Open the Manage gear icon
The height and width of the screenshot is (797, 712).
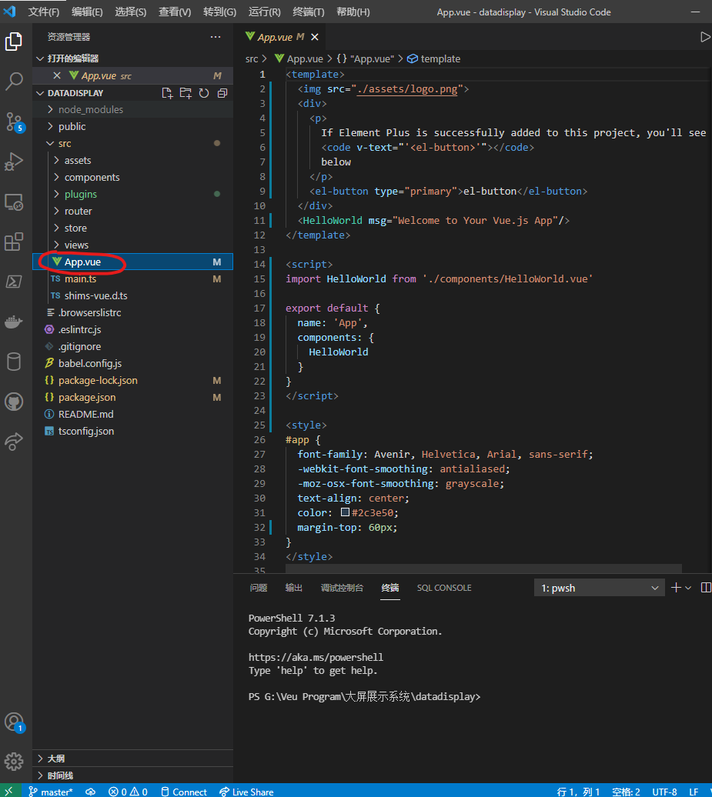(14, 762)
